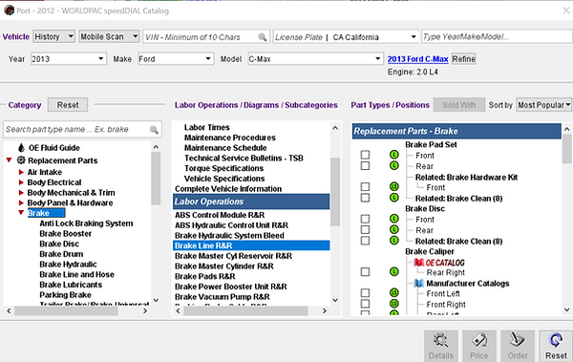Open Torque Specifications entry
Viewport: 573px width, 362px height.
pyautogui.click(x=223, y=168)
